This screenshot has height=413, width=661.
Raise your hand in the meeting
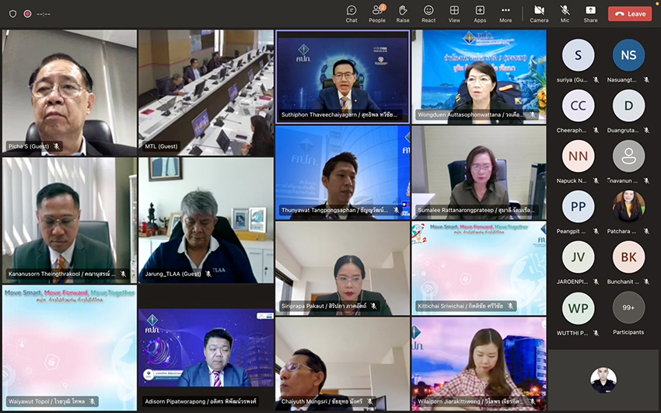click(x=403, y=13)
